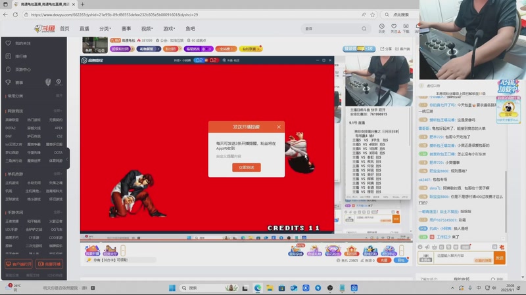
Task: Open the yellow 钻粉联赛 badge
Action: [x=251, y=49]
